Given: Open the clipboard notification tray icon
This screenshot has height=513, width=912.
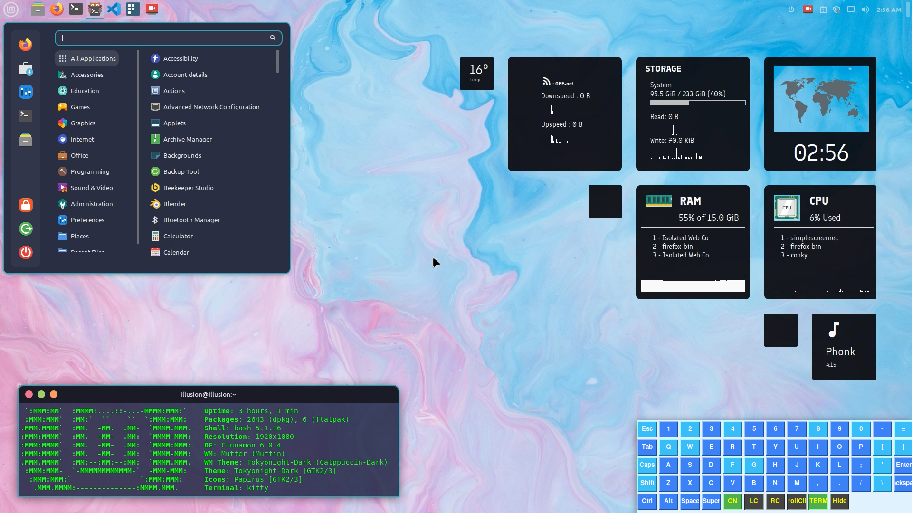Looking at the screenshot, I should tap(823, 9).
